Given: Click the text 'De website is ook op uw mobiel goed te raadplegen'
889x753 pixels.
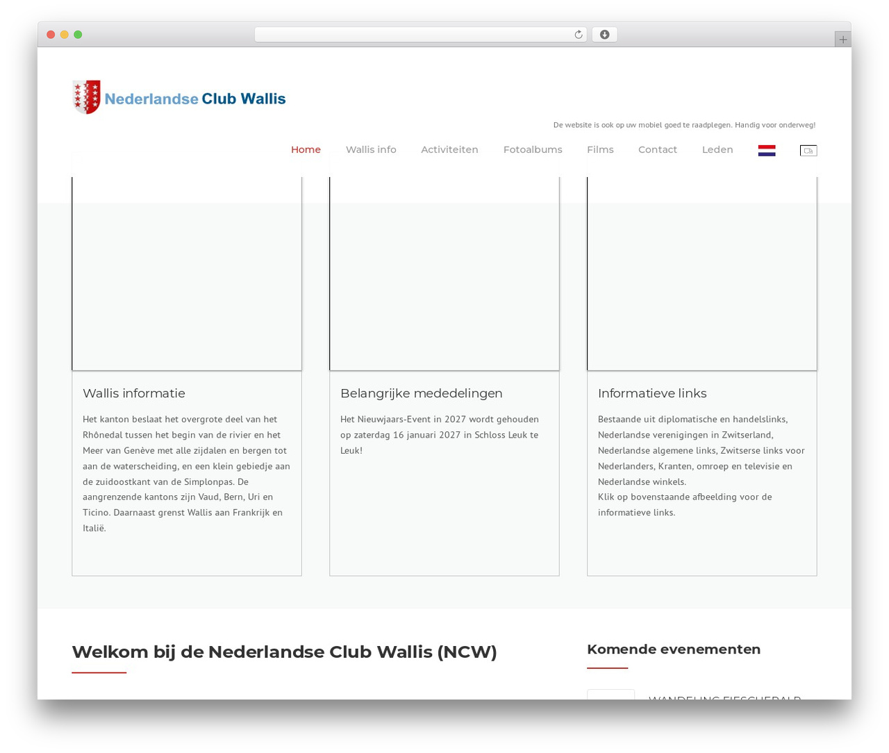Looking at the screenshot, I should [642, 125].
